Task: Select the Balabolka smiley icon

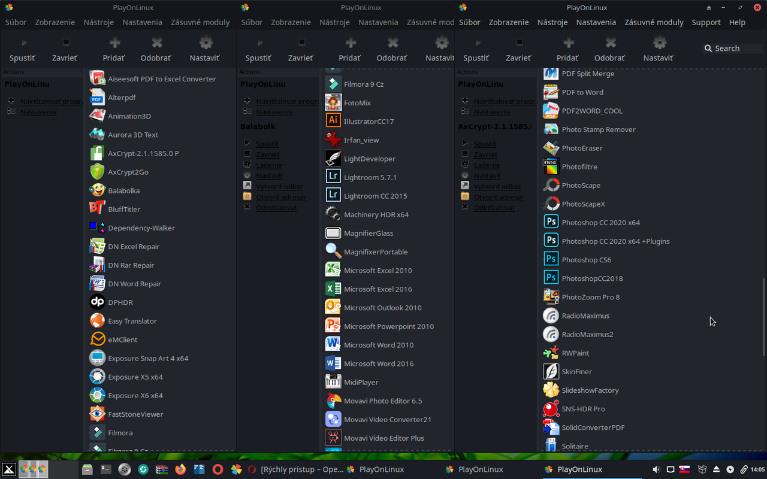Action: tap(97, 190)
